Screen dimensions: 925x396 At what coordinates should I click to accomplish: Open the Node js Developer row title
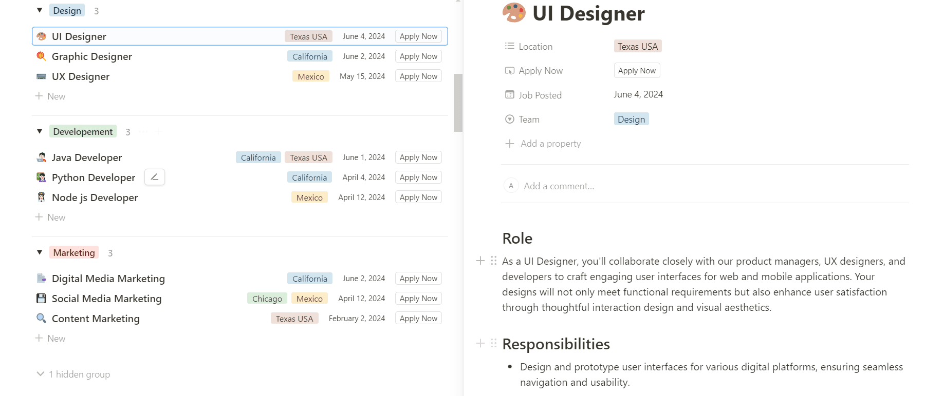pos(95,197)
